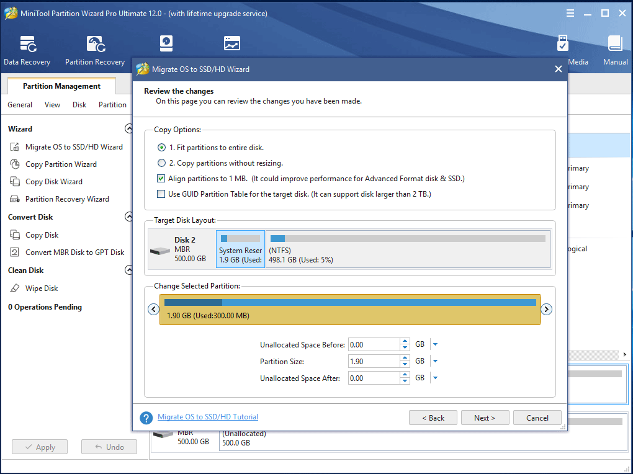This screenshot has height=474, width=633.
Task: Open the Space Analyzer toolbar icon
Action: click(231, 43)
